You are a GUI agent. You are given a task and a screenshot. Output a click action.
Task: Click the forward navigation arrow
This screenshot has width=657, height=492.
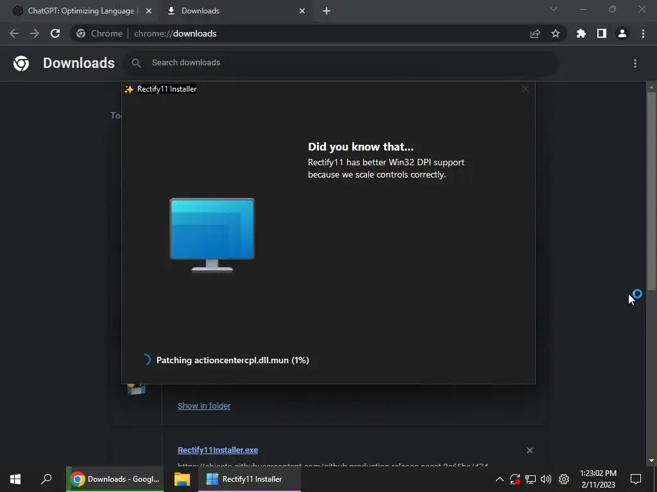tap(35, 33)
